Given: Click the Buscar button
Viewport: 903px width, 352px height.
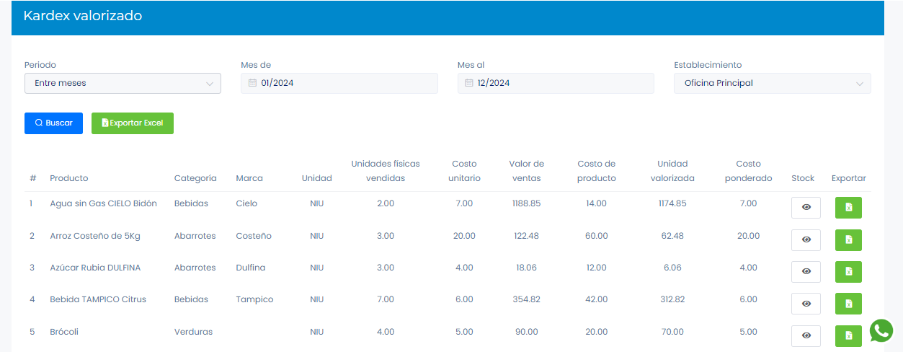Looking at the screenshot, I should (53, 123).
